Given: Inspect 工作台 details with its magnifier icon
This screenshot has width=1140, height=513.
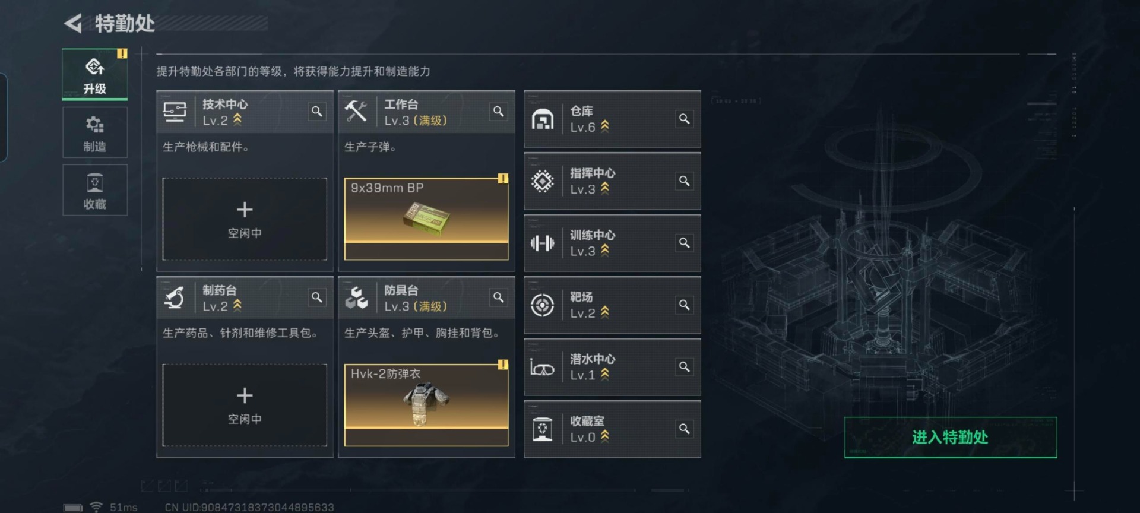Looking at the screenshot, I should click(x=499, y=112).
